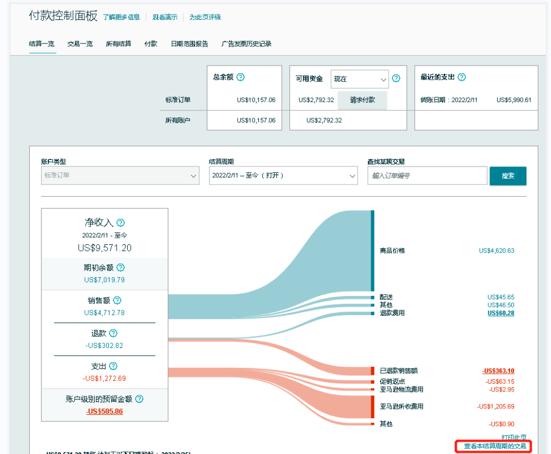Open the 期初余额 question mark tooltip
The image size is (551, 454).
click(121, 267)
